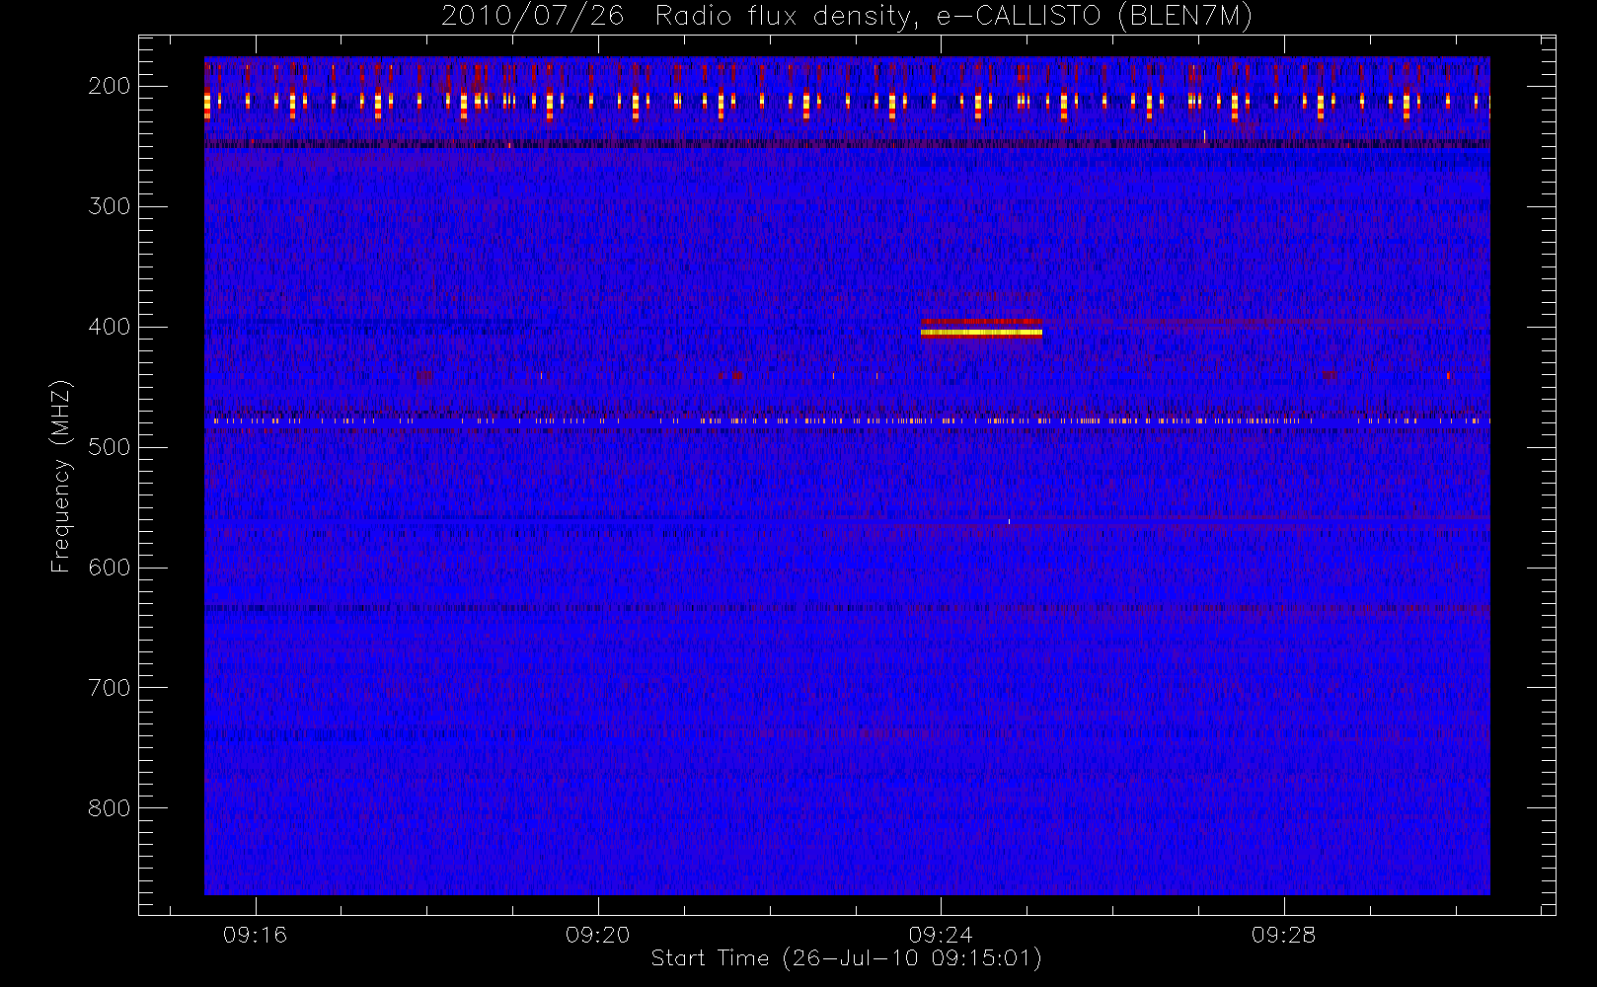Viewport: 1597px width, 987px height.
Task: Select the 400 frequency tick label
Action: [110, 327]
